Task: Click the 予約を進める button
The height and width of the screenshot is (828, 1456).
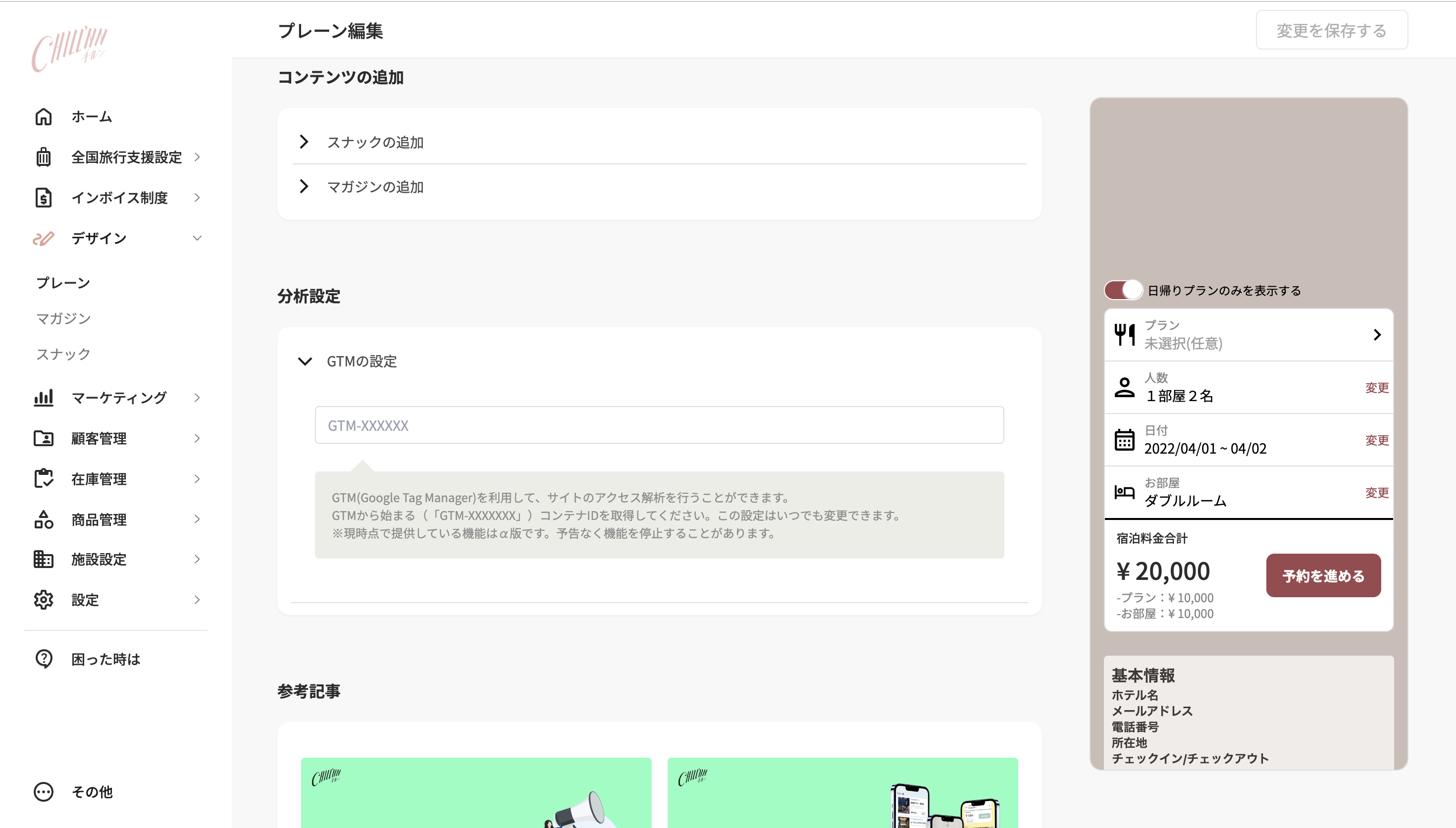Action: [x=1324, y=575]
